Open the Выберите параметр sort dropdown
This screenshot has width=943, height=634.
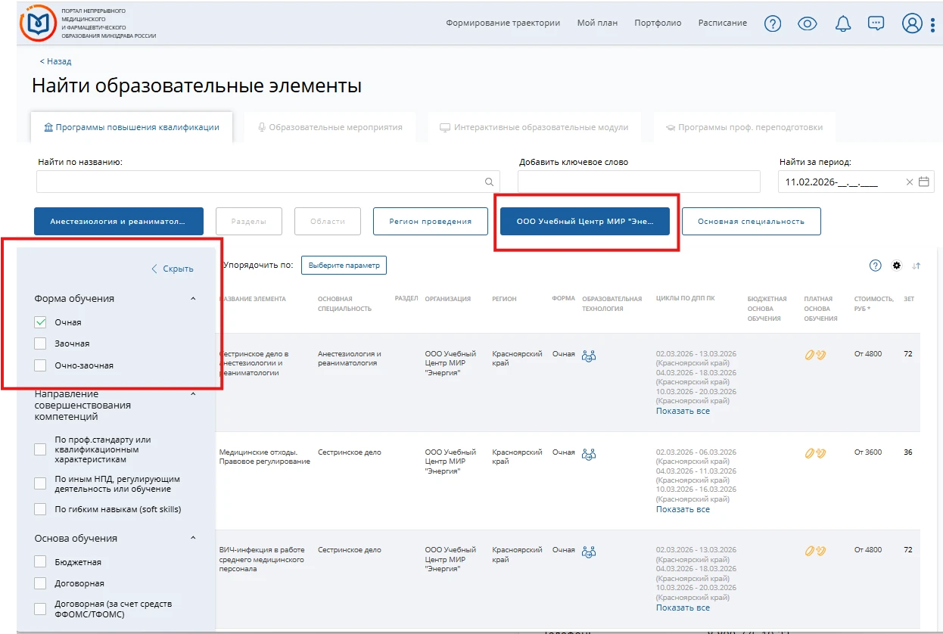(344, 265)
